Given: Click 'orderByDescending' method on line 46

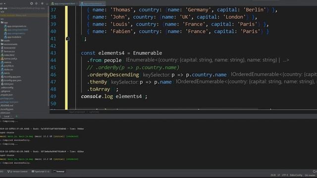Looking at the screenshot, I should [114, 75].
